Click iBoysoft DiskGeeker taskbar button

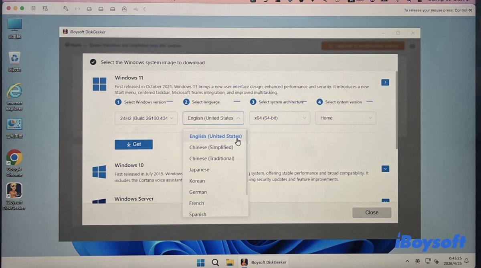pyautogui.click(x=264, y=262)
